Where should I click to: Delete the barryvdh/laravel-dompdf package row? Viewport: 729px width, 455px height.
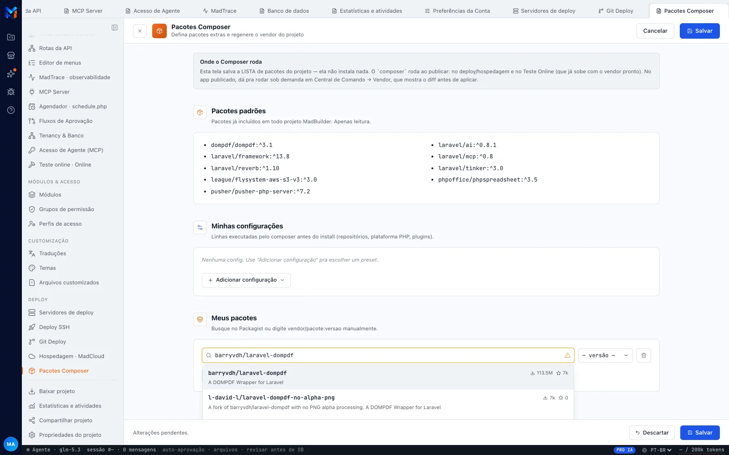pos(644,355)
